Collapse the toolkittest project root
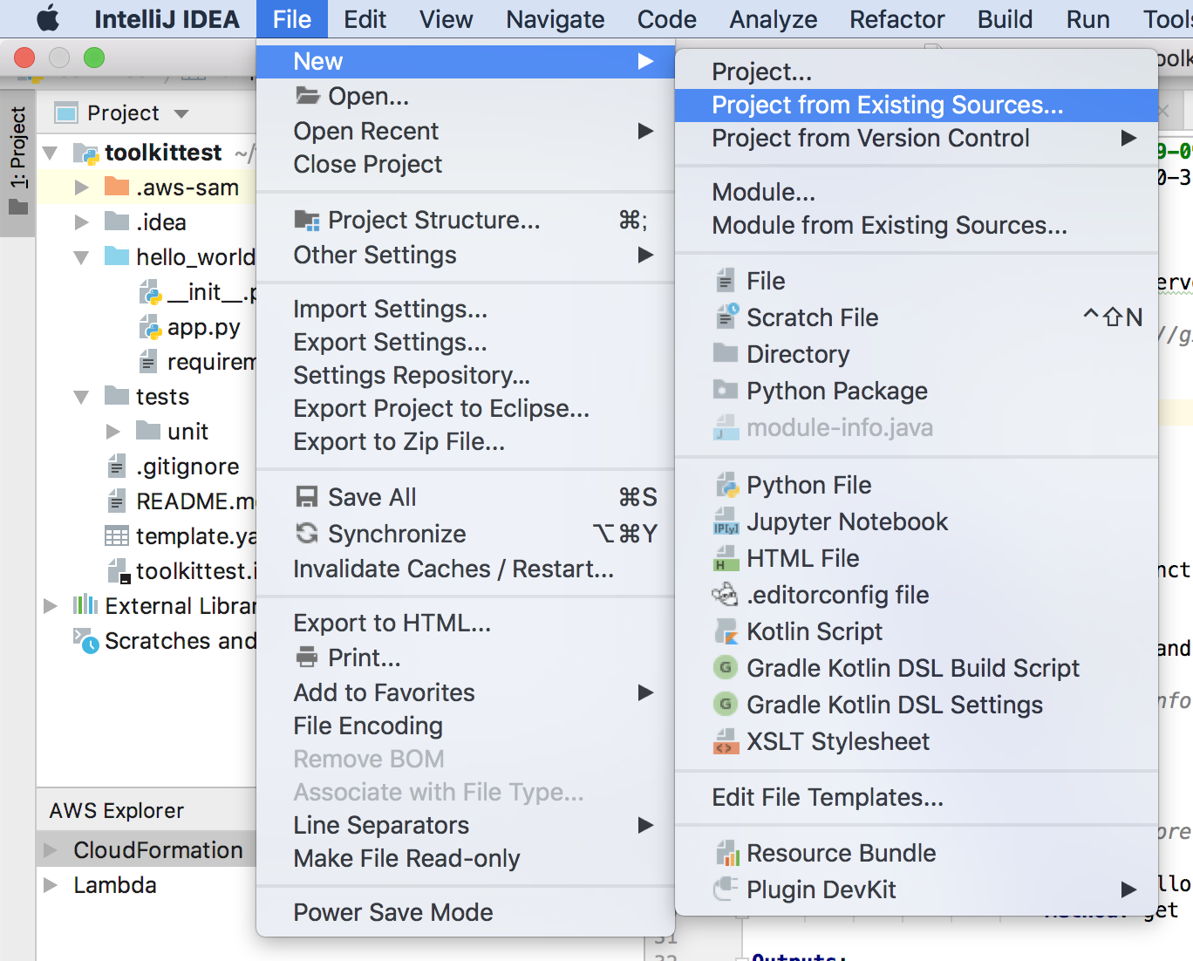Screen dimensions: 1193x961 tap(51, 153)
